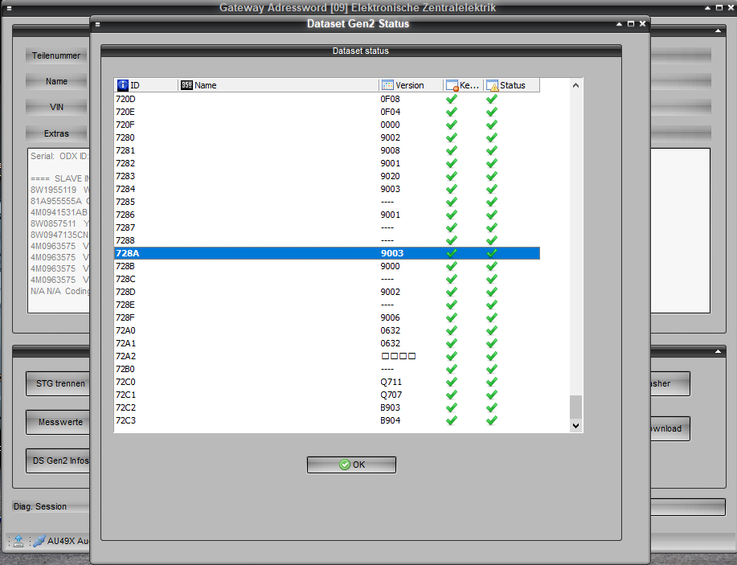Select the row with ID 72C2
The width and height of the screenshot is (737, 565).
[x=326, y=407]
